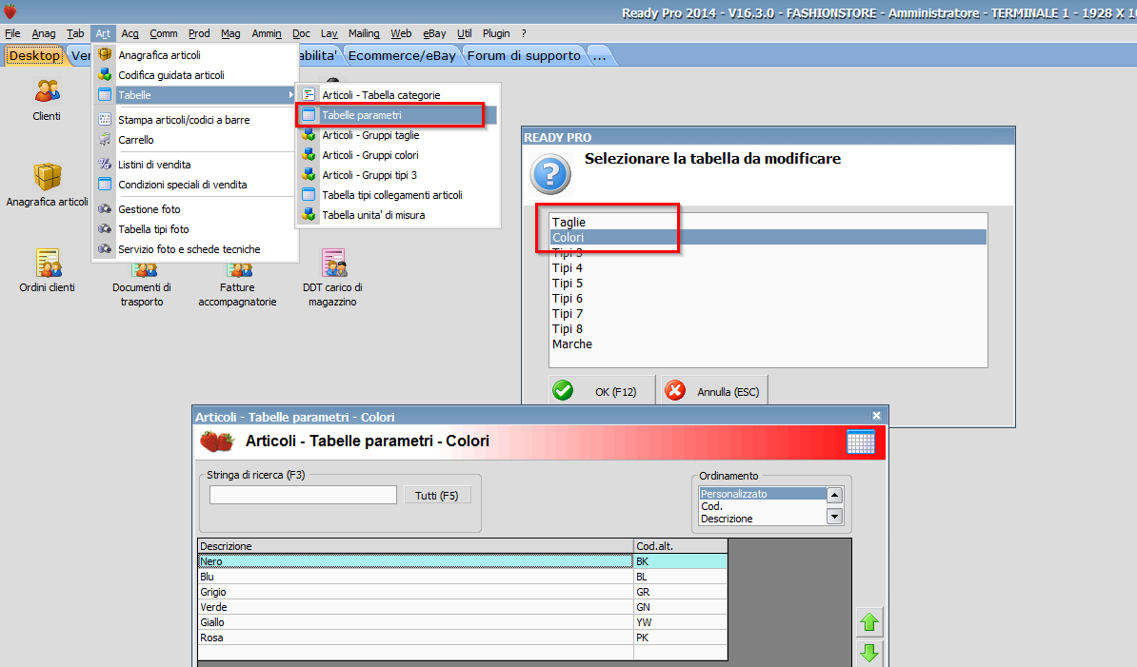
Task: Click the ellipsis tab
Action: click(x=600, y=56)
